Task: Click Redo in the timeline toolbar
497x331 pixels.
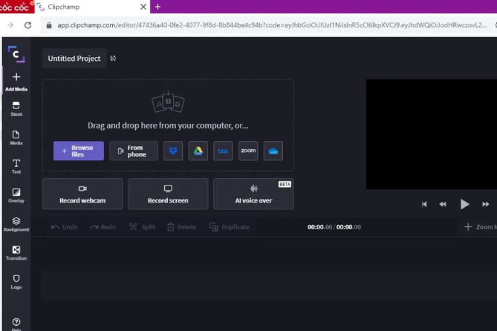Action: tap(103, 227)
